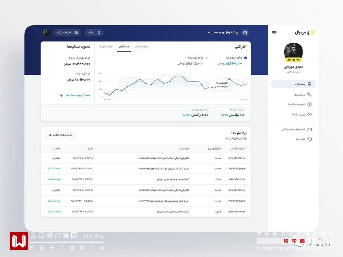
Task: Click the اعلانات notifications button
Action: (94, 33)
